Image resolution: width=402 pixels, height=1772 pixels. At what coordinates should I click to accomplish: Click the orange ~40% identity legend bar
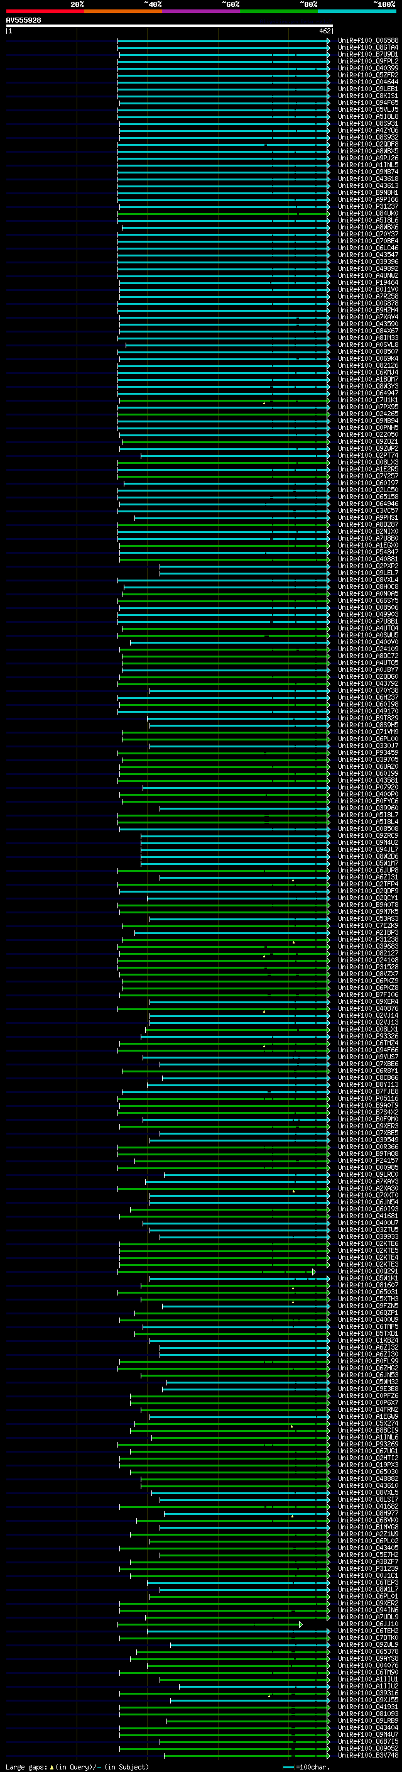pos(123,11)
